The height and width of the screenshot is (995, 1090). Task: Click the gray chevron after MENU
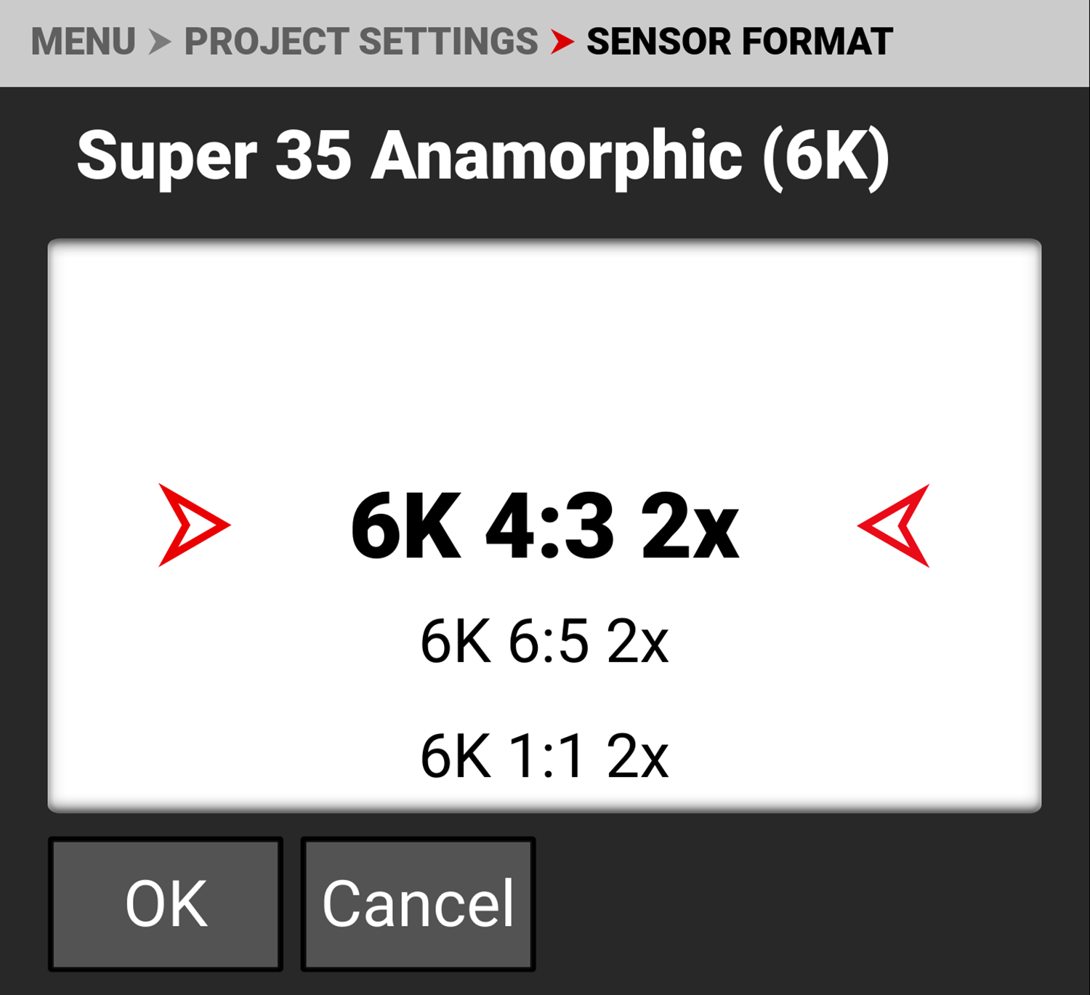pos(159,41)
